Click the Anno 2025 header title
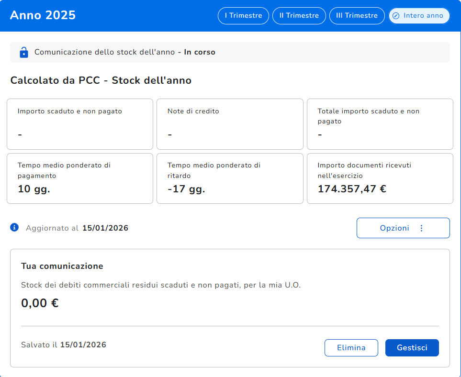 pyautogui.click(x=43, y=15)
